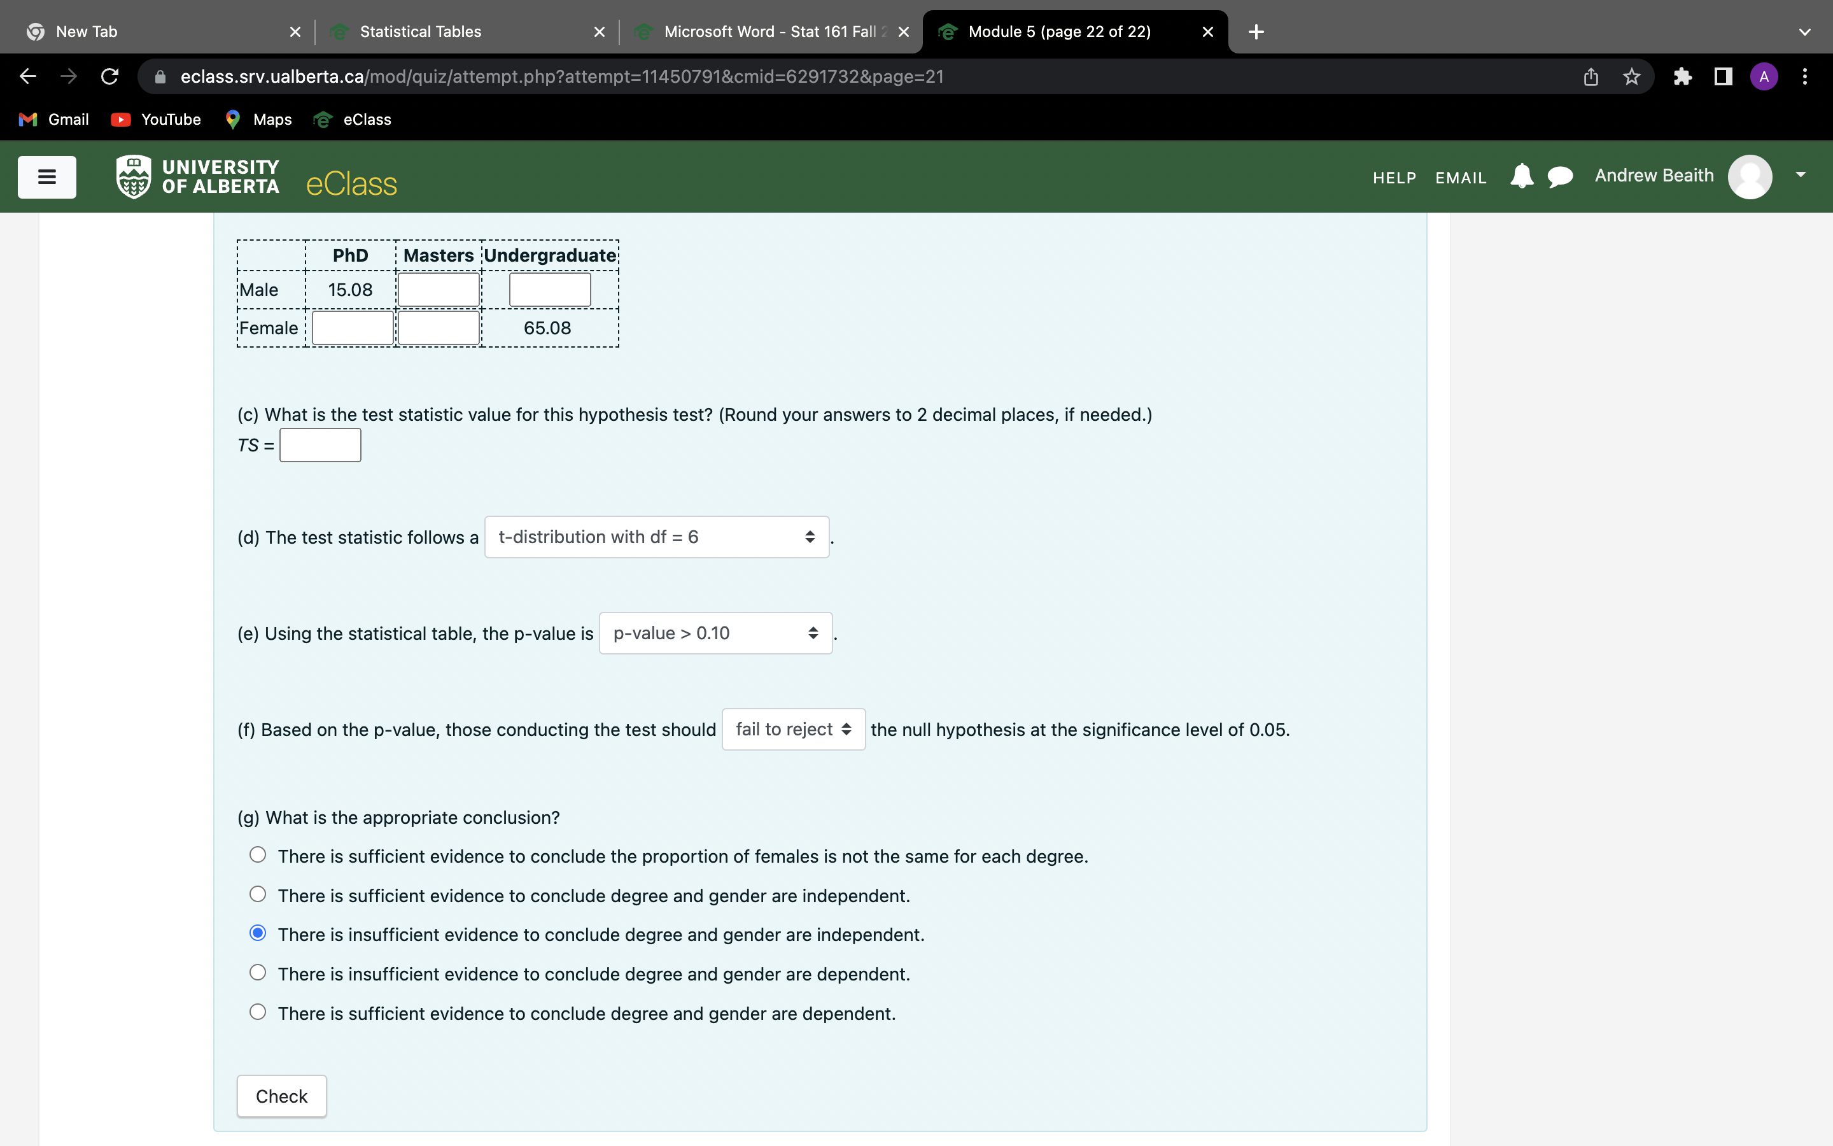The width and height of the screenshot is (1833, 1146).
Task: Open the messages speech bubble icon
Action: (1559, 176)
